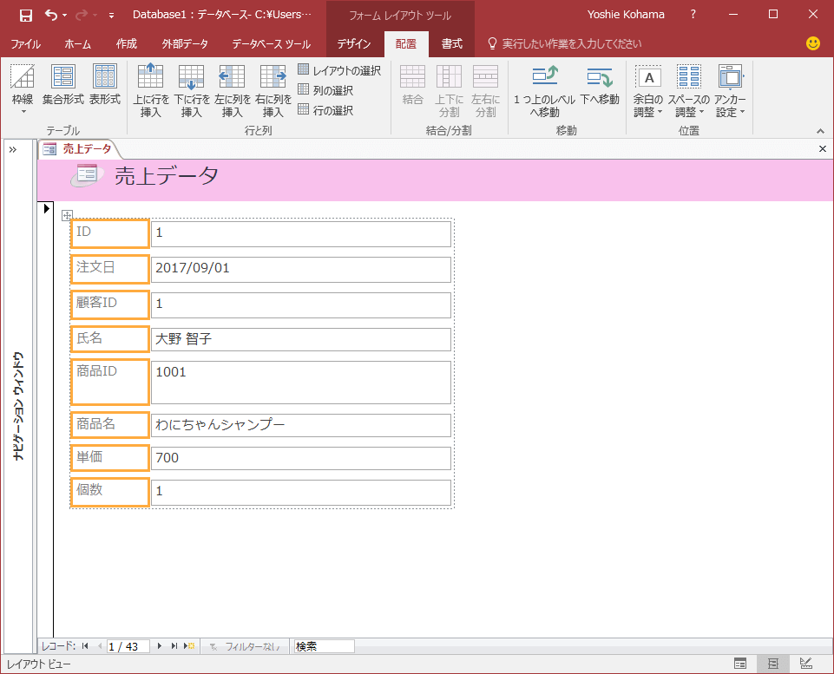The height and width of the screenshot is (674, 834).
Task: Open アンカー設定 anchoring dropdown
Action: click(730, 90)
